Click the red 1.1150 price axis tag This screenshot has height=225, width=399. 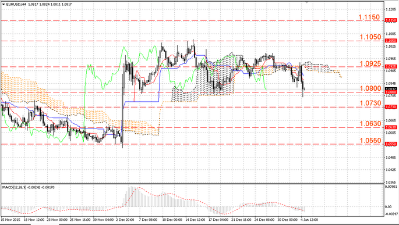coord(391,20)
